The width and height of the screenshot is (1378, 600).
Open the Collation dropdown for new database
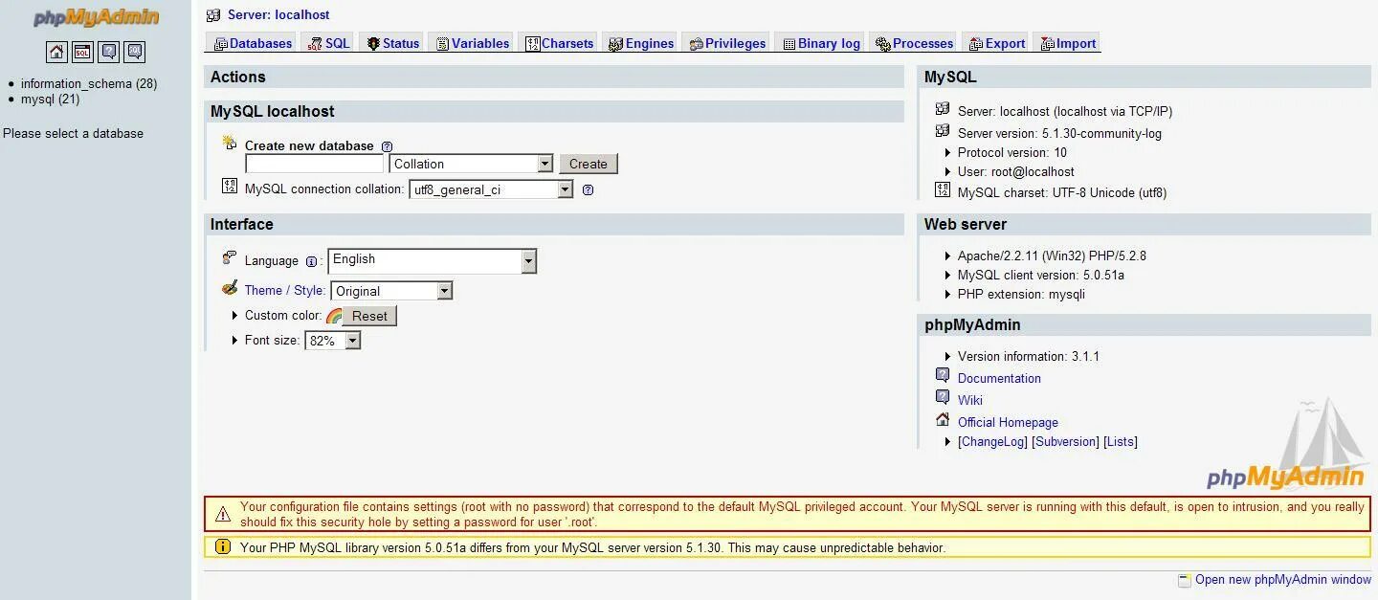point(471,164)
